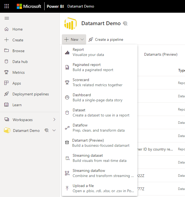Click Create in the left navigation
185x197 pixels.
[18, 40]
